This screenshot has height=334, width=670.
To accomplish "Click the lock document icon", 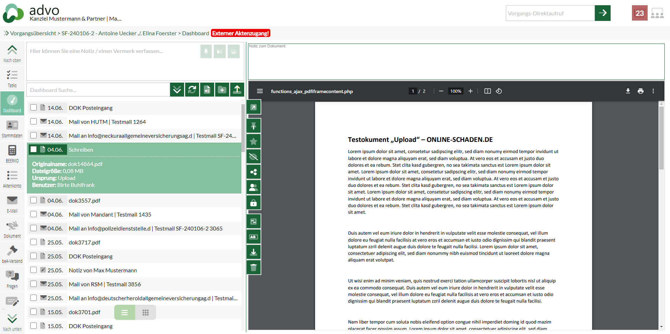I will coord(254,203).
